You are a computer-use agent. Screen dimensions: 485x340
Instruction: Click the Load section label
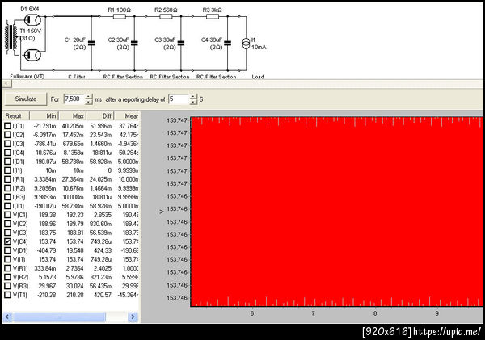point(258,77)
